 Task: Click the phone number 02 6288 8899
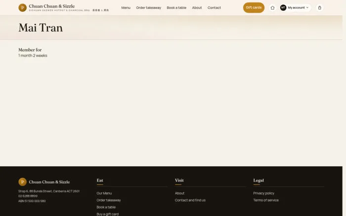pyautogui.click(x=28, y=196)
